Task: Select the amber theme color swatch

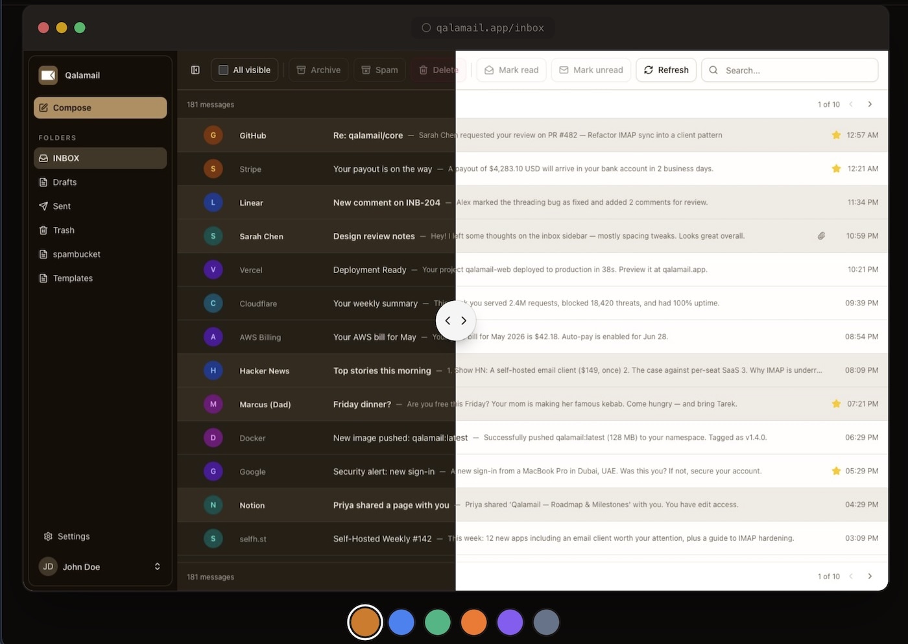Action: click(x=365, y=623)
